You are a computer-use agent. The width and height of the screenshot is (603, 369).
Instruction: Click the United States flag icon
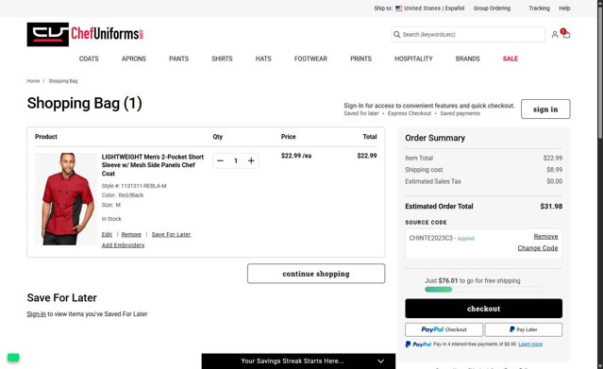pyautogui.click(x=399, y=8)
